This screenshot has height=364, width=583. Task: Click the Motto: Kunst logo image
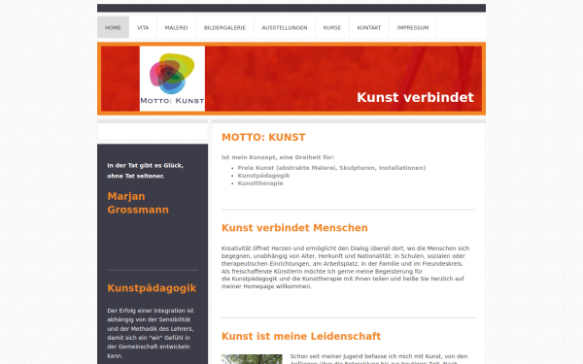coord(172,79)
